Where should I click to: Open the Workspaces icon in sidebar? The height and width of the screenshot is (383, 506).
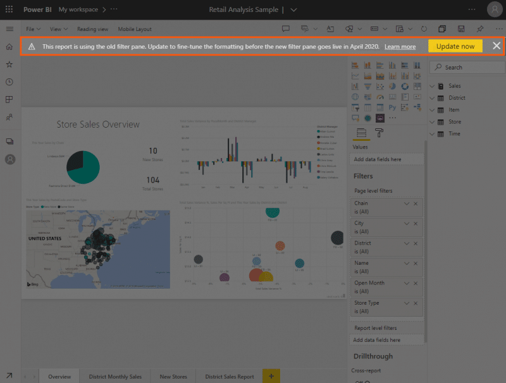[9, 142]
